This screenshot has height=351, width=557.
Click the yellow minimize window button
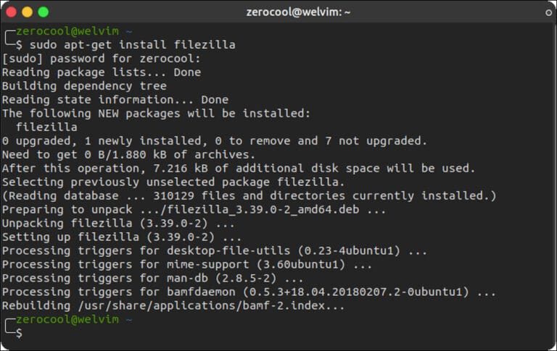[x=28, y=12]
